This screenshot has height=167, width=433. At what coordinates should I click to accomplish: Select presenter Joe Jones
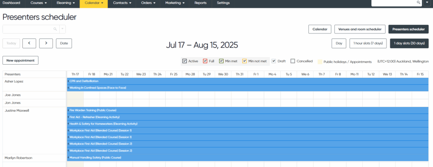pos(13,95)
